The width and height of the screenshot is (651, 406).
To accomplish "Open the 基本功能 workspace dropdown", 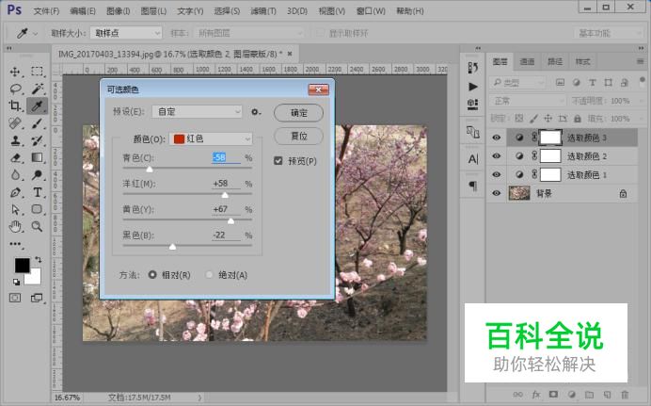I will [609, 33].
